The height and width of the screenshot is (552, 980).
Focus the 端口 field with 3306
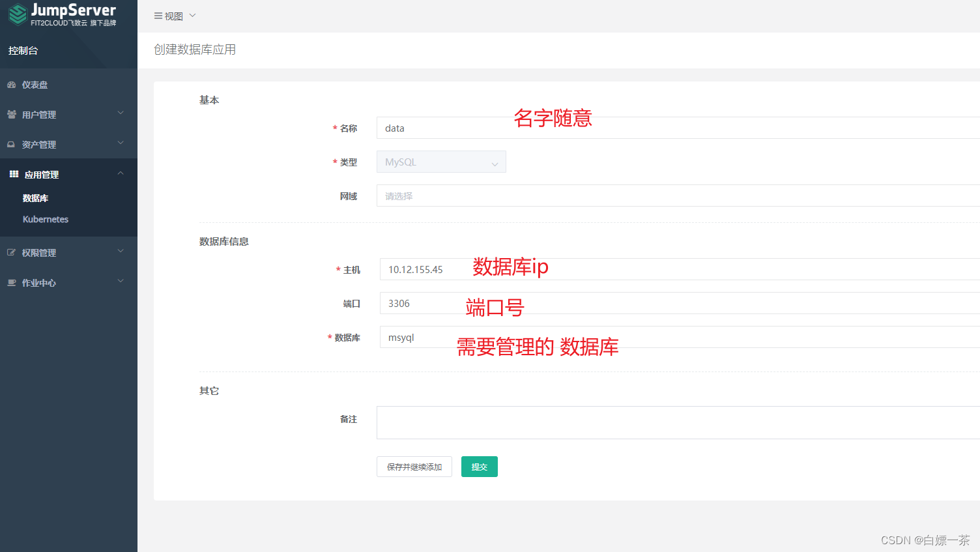pos(680,303)
